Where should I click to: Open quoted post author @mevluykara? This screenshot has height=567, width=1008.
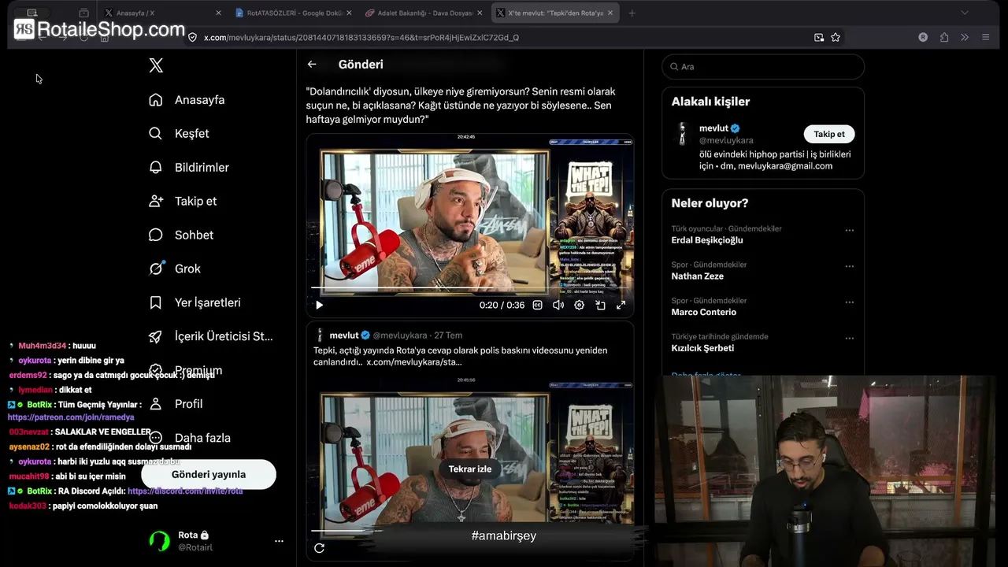(x=400, y=335)
